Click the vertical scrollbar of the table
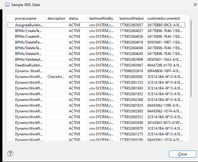The width and height of the screenshot is (198, 162). (191, 58)
